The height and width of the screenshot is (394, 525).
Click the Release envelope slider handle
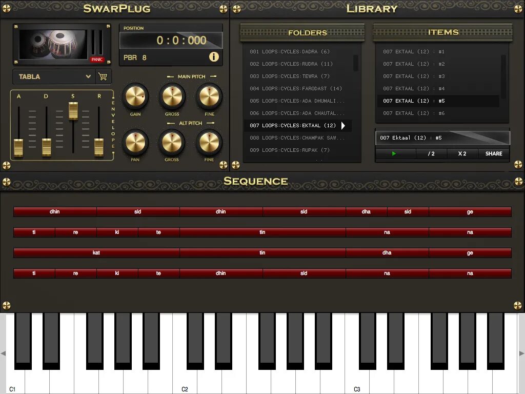(x=99, y=147)
